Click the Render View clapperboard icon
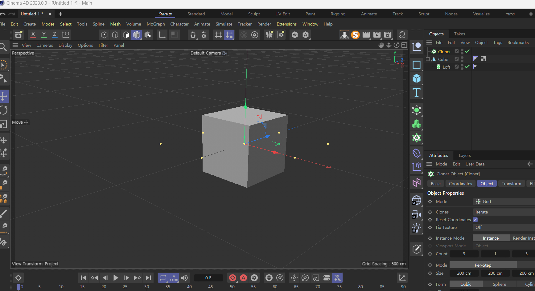 click(366, 35)
